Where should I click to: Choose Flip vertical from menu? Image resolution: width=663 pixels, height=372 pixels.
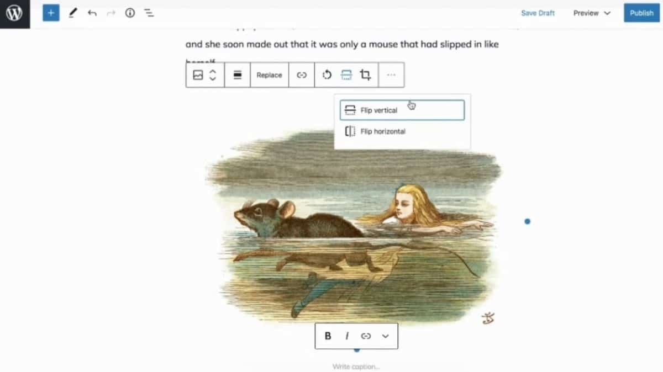402,110
